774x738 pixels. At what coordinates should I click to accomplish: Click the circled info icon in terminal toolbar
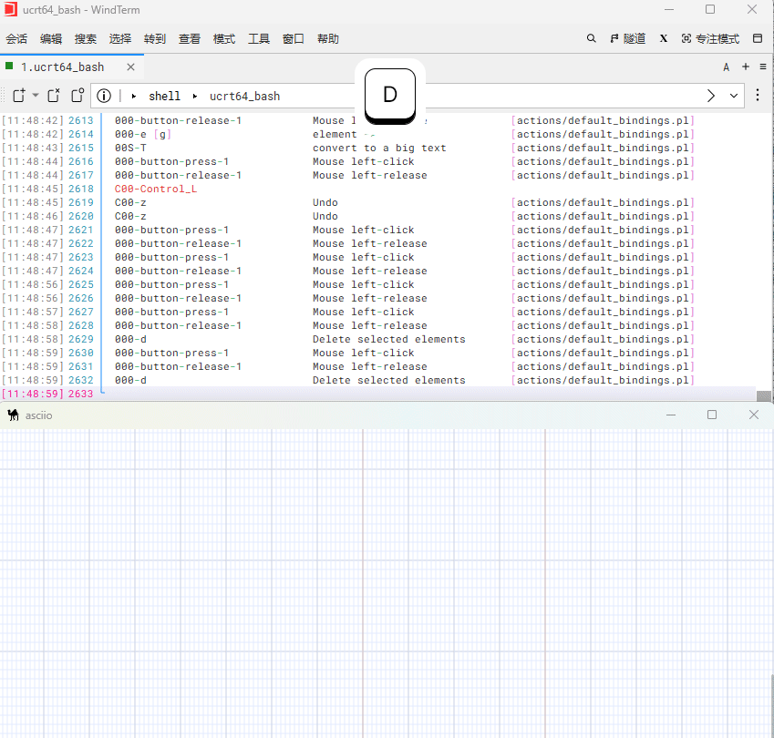pos(103,96)
